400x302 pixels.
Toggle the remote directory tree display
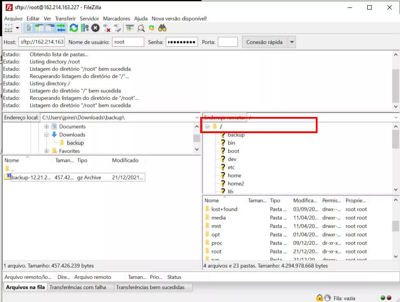tap(50, 28)
